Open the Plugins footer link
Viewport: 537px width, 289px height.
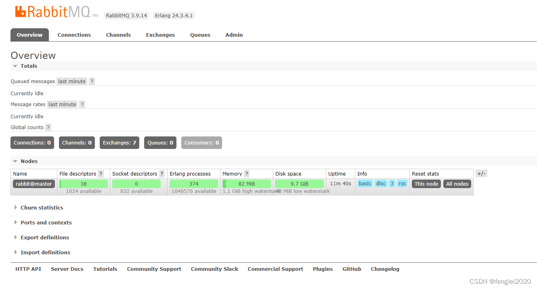click(323, 269)
